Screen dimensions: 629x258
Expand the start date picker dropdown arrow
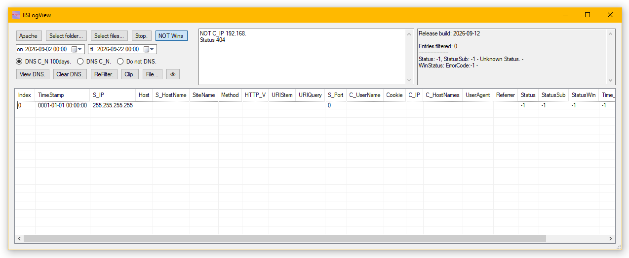pyautogui.click(x=80, y=49)
